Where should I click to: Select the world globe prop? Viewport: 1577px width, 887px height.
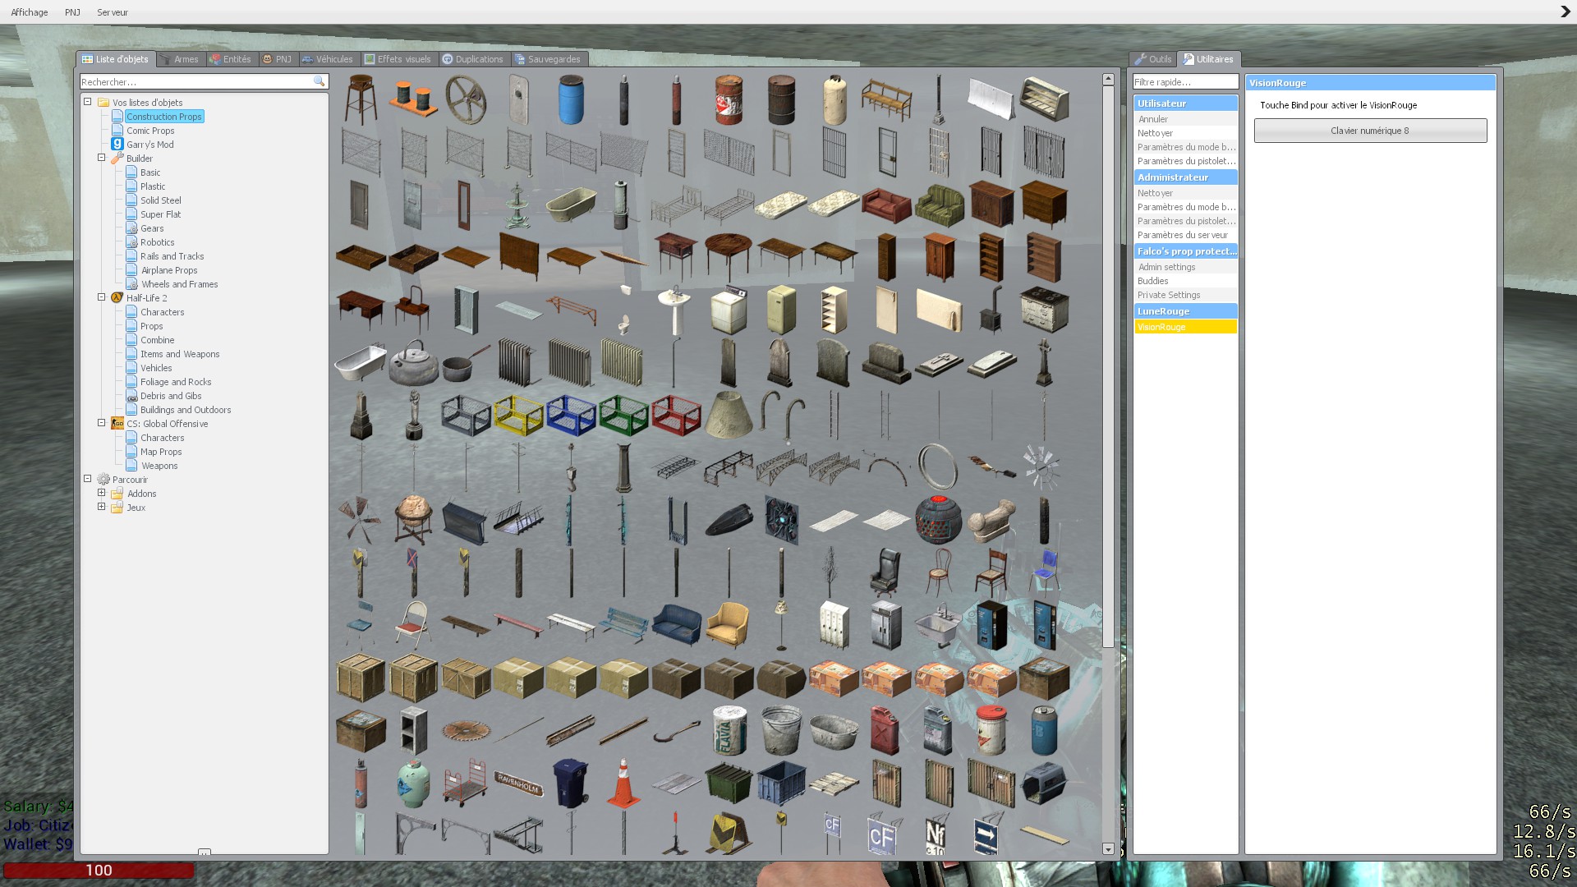coord(413,520)
